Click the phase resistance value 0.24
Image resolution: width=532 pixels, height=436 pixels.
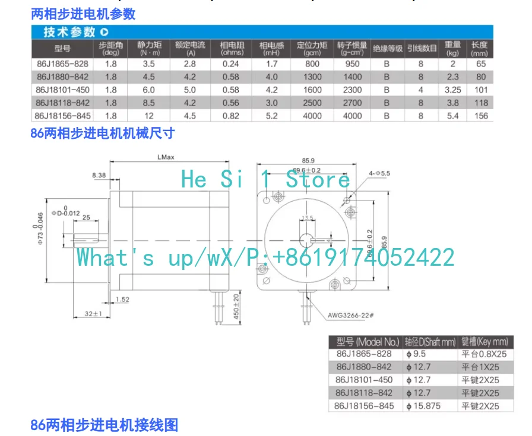tap(231, 64)
